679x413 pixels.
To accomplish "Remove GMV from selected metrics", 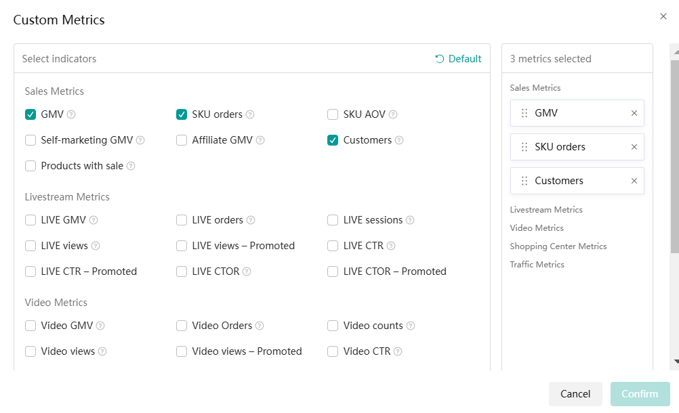I will pyautogui.click(x=634, y=113).
